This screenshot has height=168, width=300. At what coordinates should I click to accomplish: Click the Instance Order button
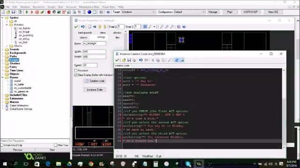(95, 90)
